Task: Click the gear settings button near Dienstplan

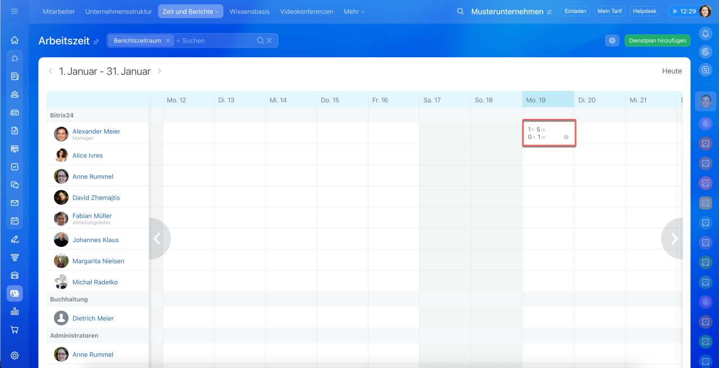Action: [612, 40]
